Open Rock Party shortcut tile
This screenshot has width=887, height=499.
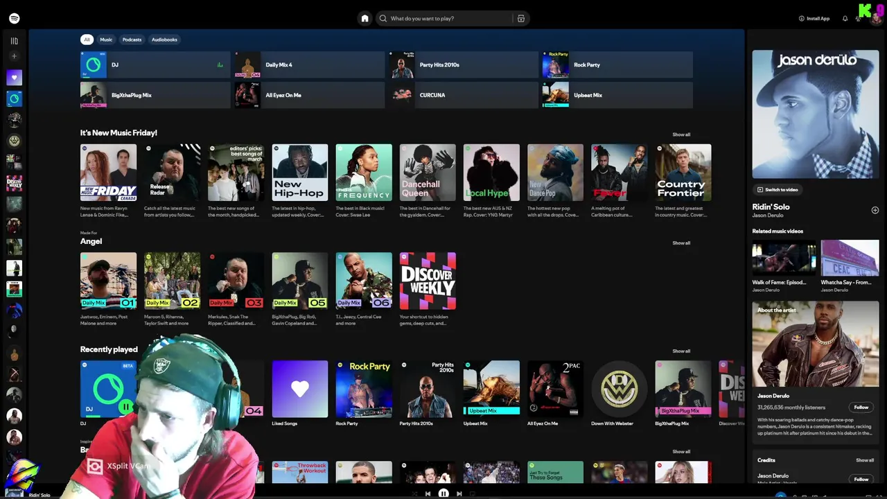(x=617, y=65)
